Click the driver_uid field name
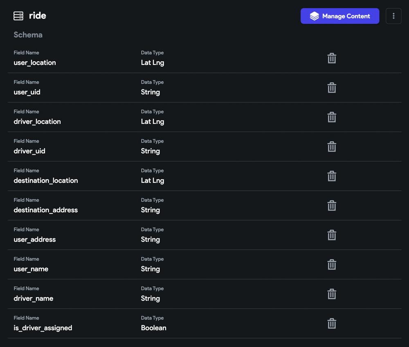 pos(29,151)
